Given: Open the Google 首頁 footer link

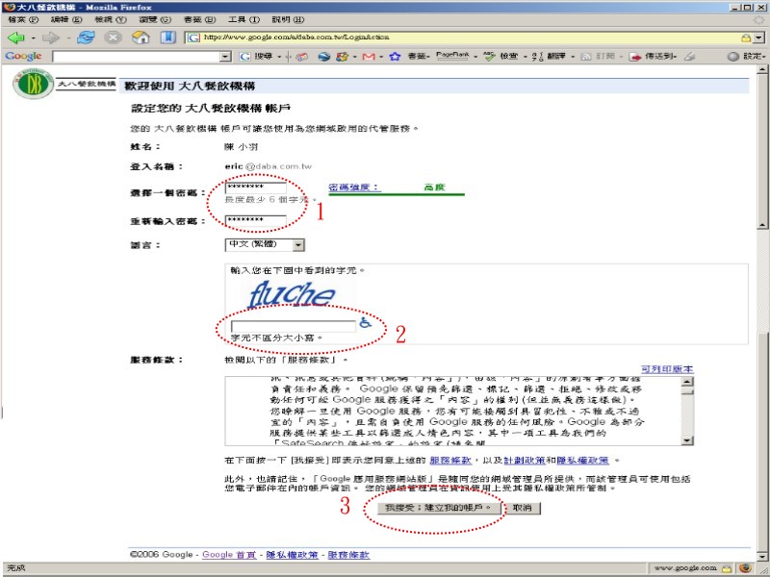Looking at the screenshot, I should 229,555.
